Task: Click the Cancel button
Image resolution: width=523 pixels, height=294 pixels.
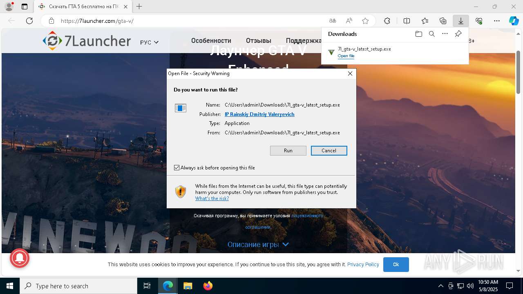Action: pos(329,151)
